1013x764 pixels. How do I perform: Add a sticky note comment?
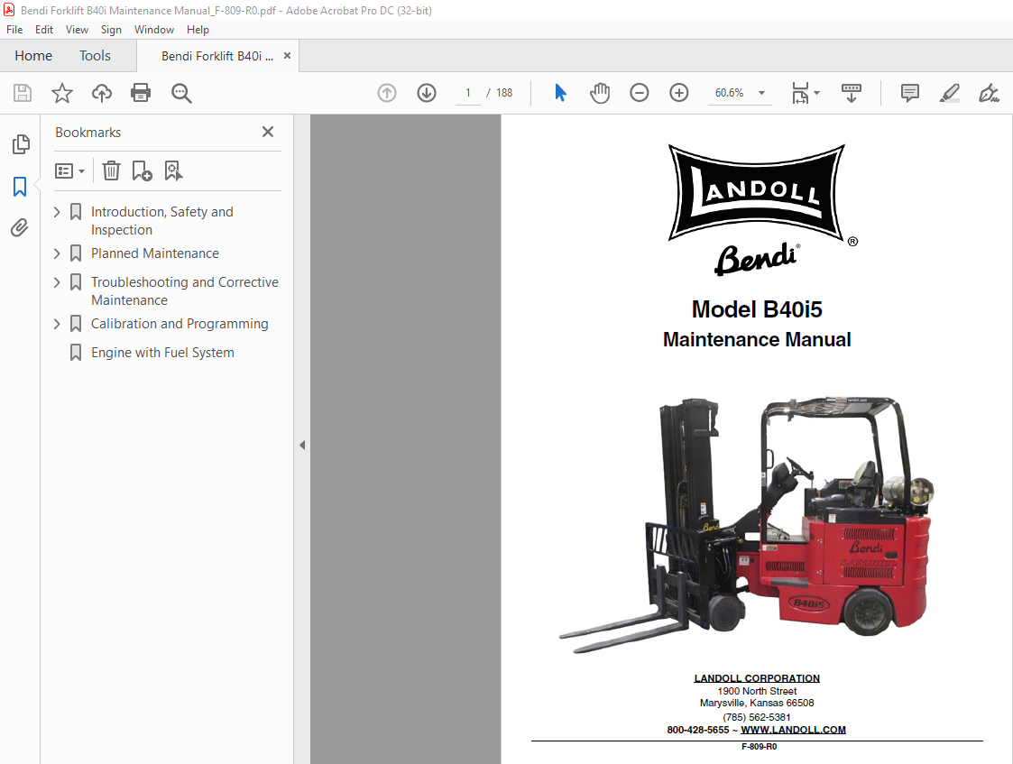click(x=909, y=93)
